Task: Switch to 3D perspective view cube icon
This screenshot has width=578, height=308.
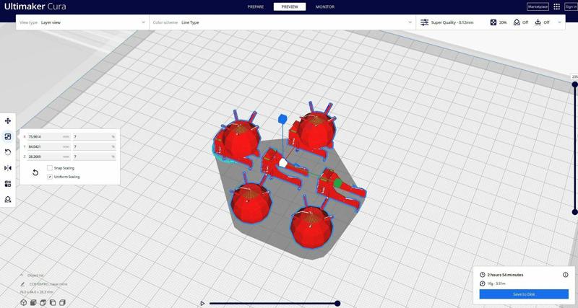Action: tap(24, 302)
